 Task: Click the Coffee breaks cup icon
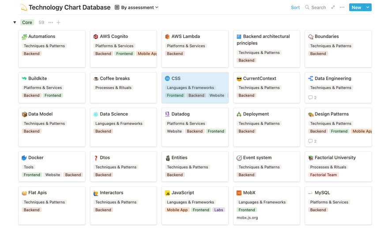pyautogui.click(x=96, y=78)
